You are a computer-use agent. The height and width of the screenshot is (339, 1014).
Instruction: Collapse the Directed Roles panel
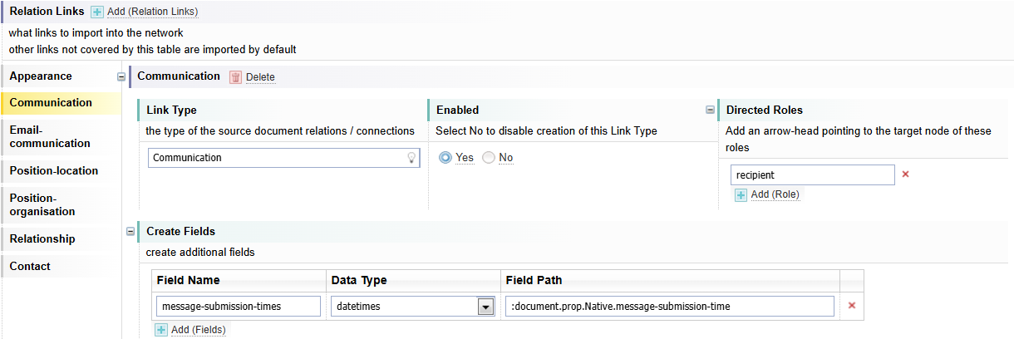click(x=710, y=110)
